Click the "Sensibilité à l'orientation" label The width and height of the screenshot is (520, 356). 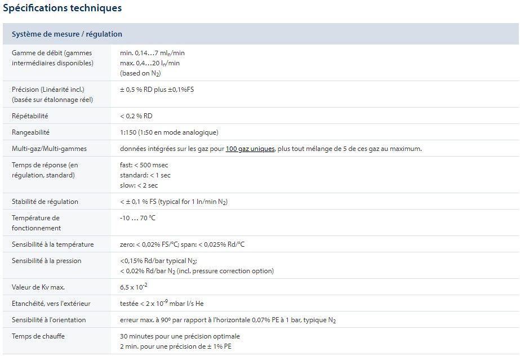point(49,320)
